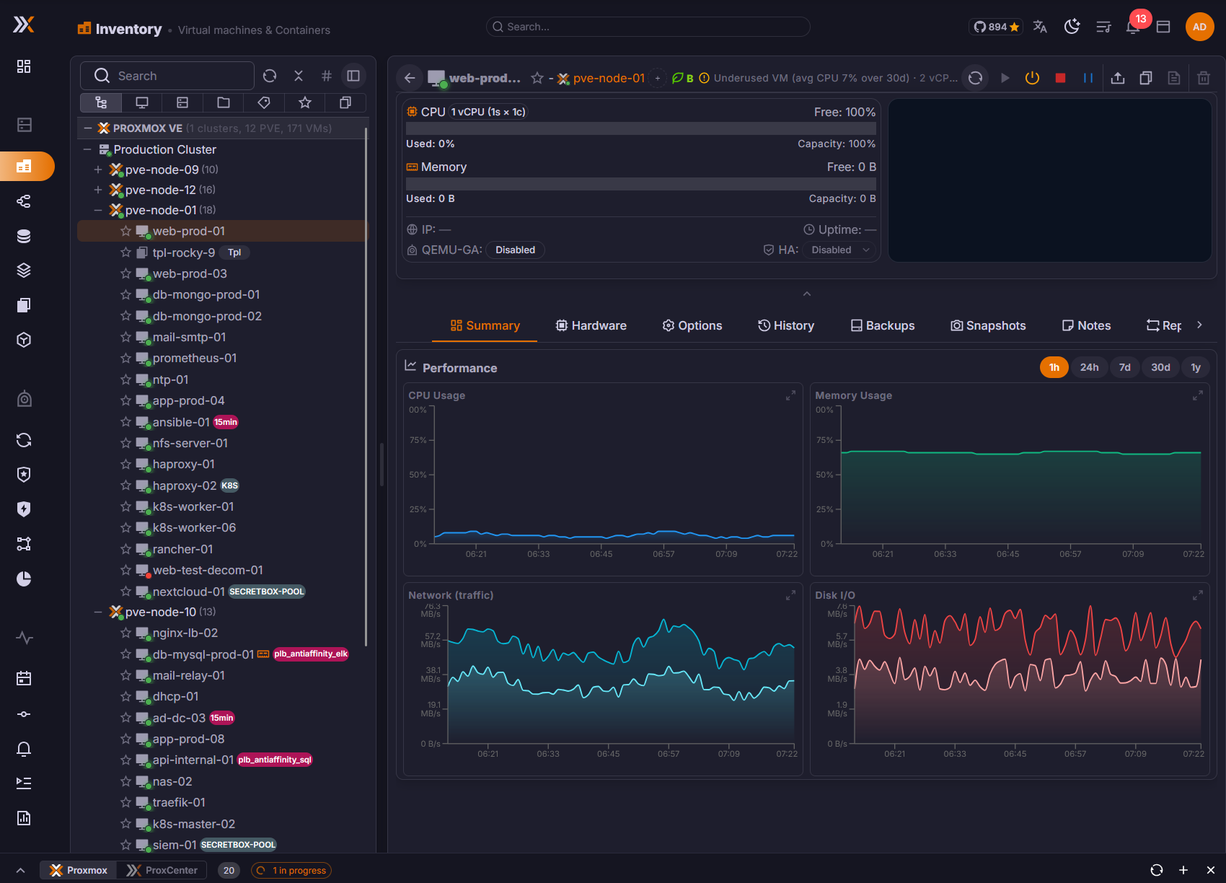1226x883 pixels.
Task: Expand pve-node-09
Action: (98, 170)
